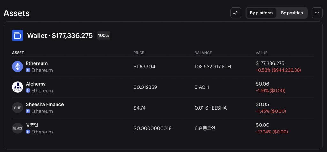Sort by the PRICE column header
This screenshot has height=152, width=327.
139,53
